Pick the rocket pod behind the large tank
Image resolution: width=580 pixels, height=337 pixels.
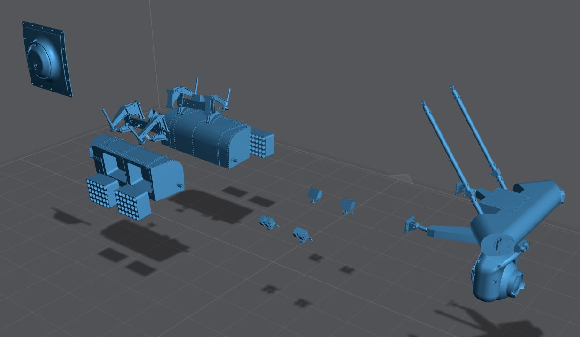click(261, 144)
